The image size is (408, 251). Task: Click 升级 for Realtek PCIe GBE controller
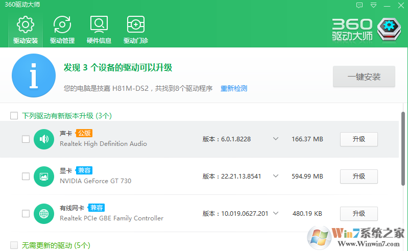pos(358,213)
